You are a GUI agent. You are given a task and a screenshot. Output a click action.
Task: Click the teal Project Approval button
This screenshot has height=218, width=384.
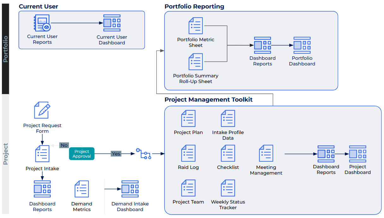[x=81, y=154]
